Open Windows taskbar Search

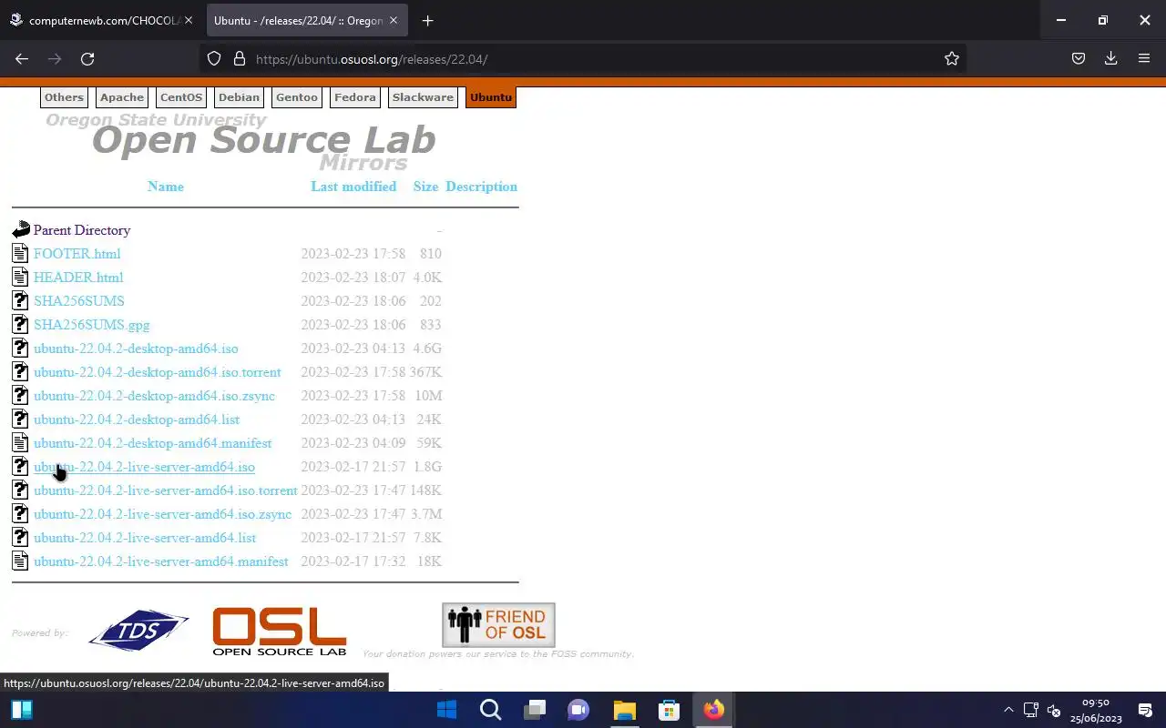(x=490, y=710)
